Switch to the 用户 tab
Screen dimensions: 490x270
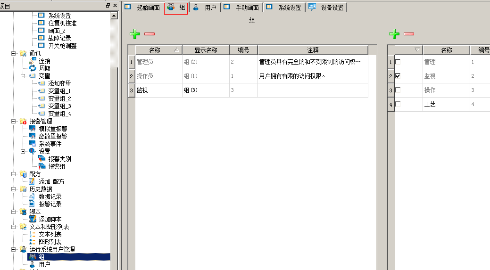tap(205, 8)
